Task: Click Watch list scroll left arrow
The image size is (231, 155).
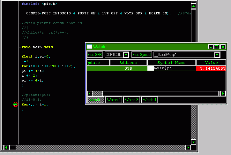Action: tap(90, 93)
